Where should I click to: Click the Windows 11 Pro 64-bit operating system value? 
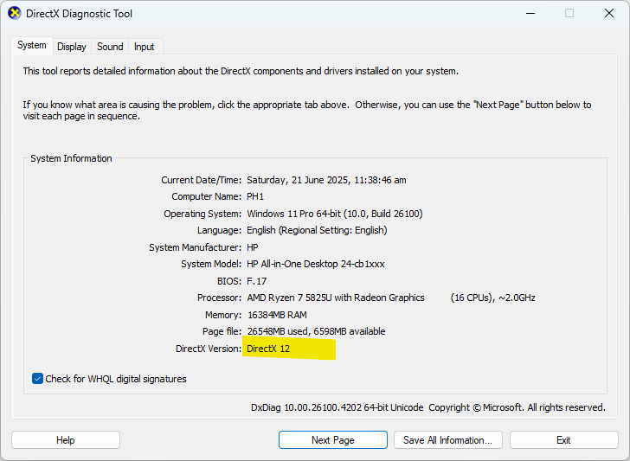(x=335, y=214)
